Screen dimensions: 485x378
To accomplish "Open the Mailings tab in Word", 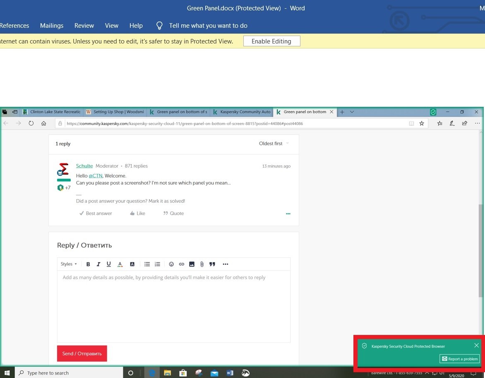I will 52,26.
